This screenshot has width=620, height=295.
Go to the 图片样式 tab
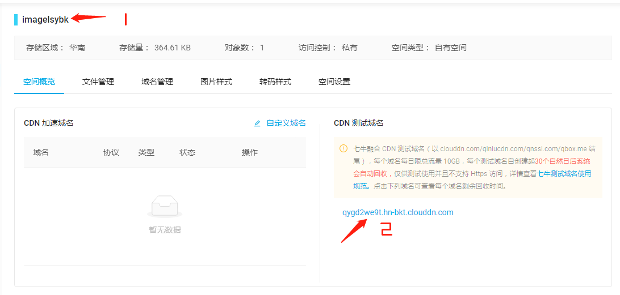216,82
